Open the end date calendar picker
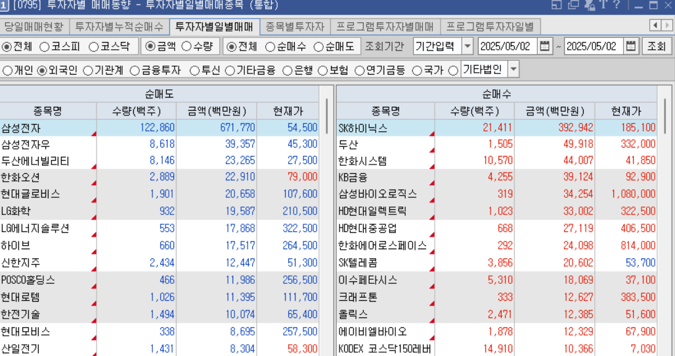Image resolution: width=675 pixels, height=356 pixels. point(630,46)
